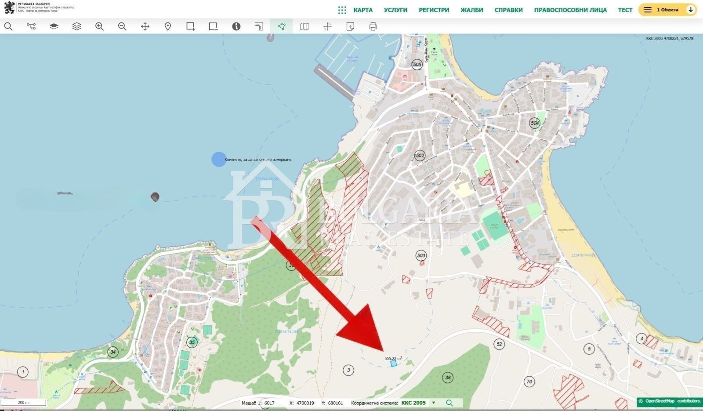Switch to the СПРАВКИ section
The height and width of the screenshot is (411, 703).
tap(508, 9)
